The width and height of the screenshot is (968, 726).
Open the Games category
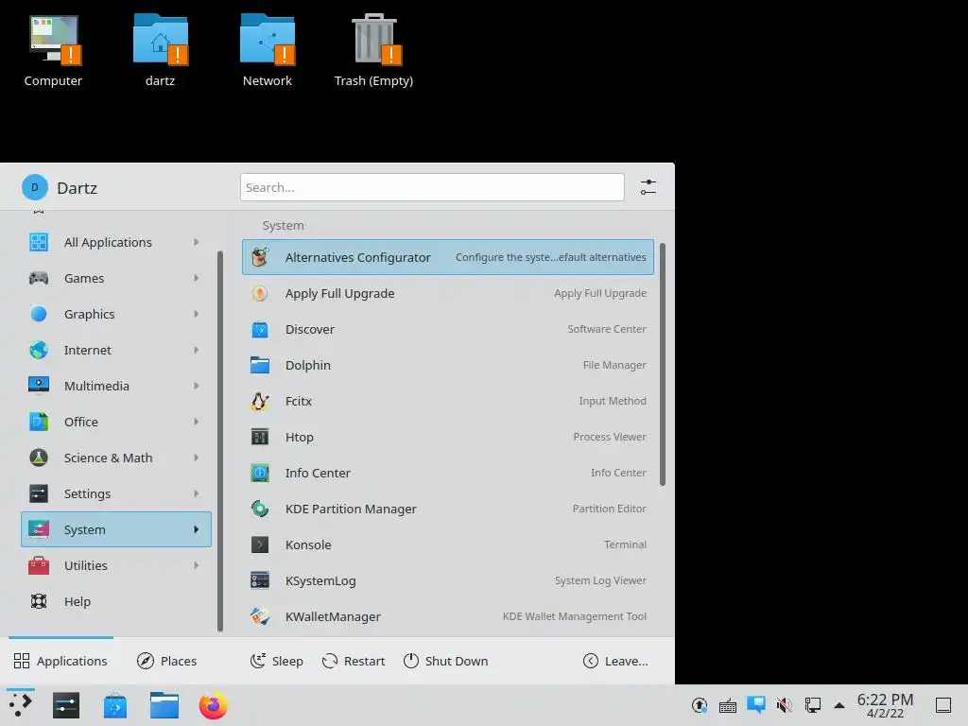(x=116, y=278)
